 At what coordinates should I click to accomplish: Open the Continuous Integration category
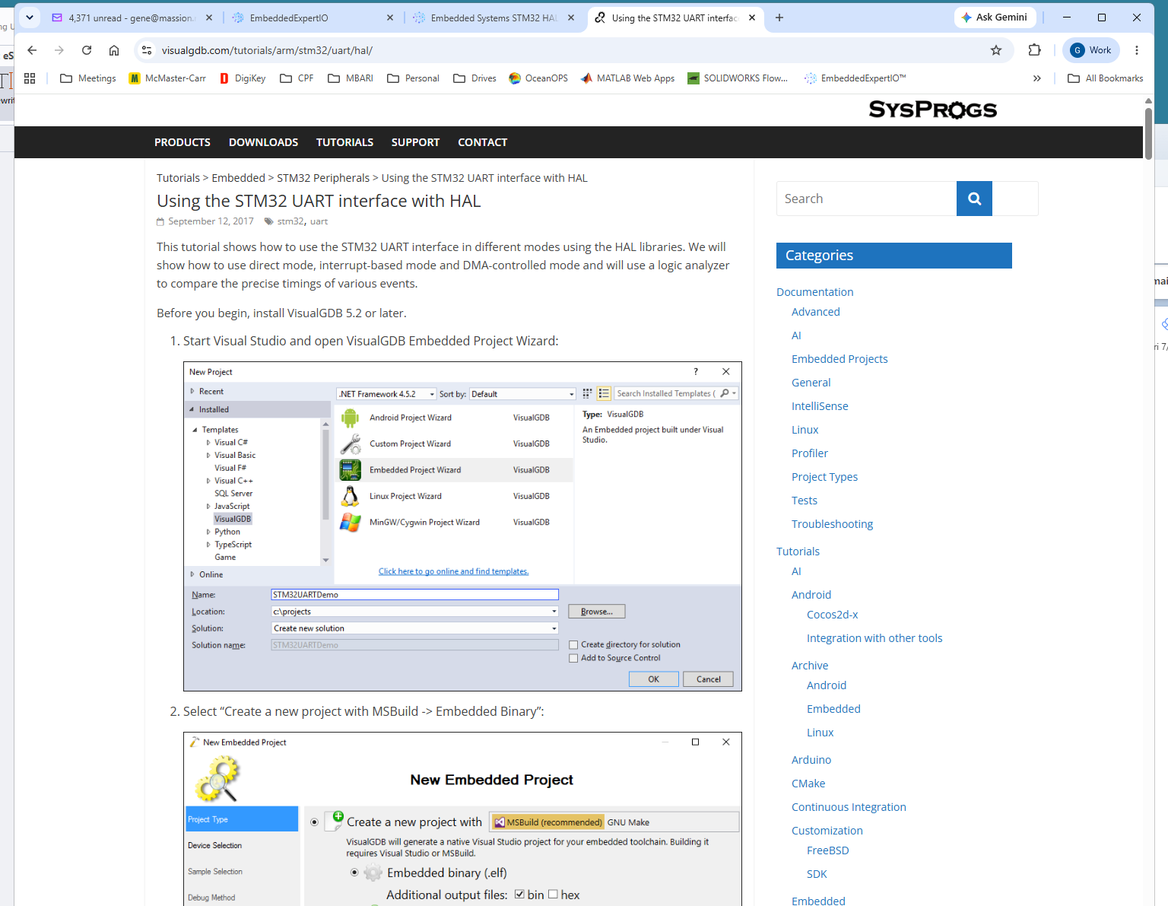click(x=849, y=807)
